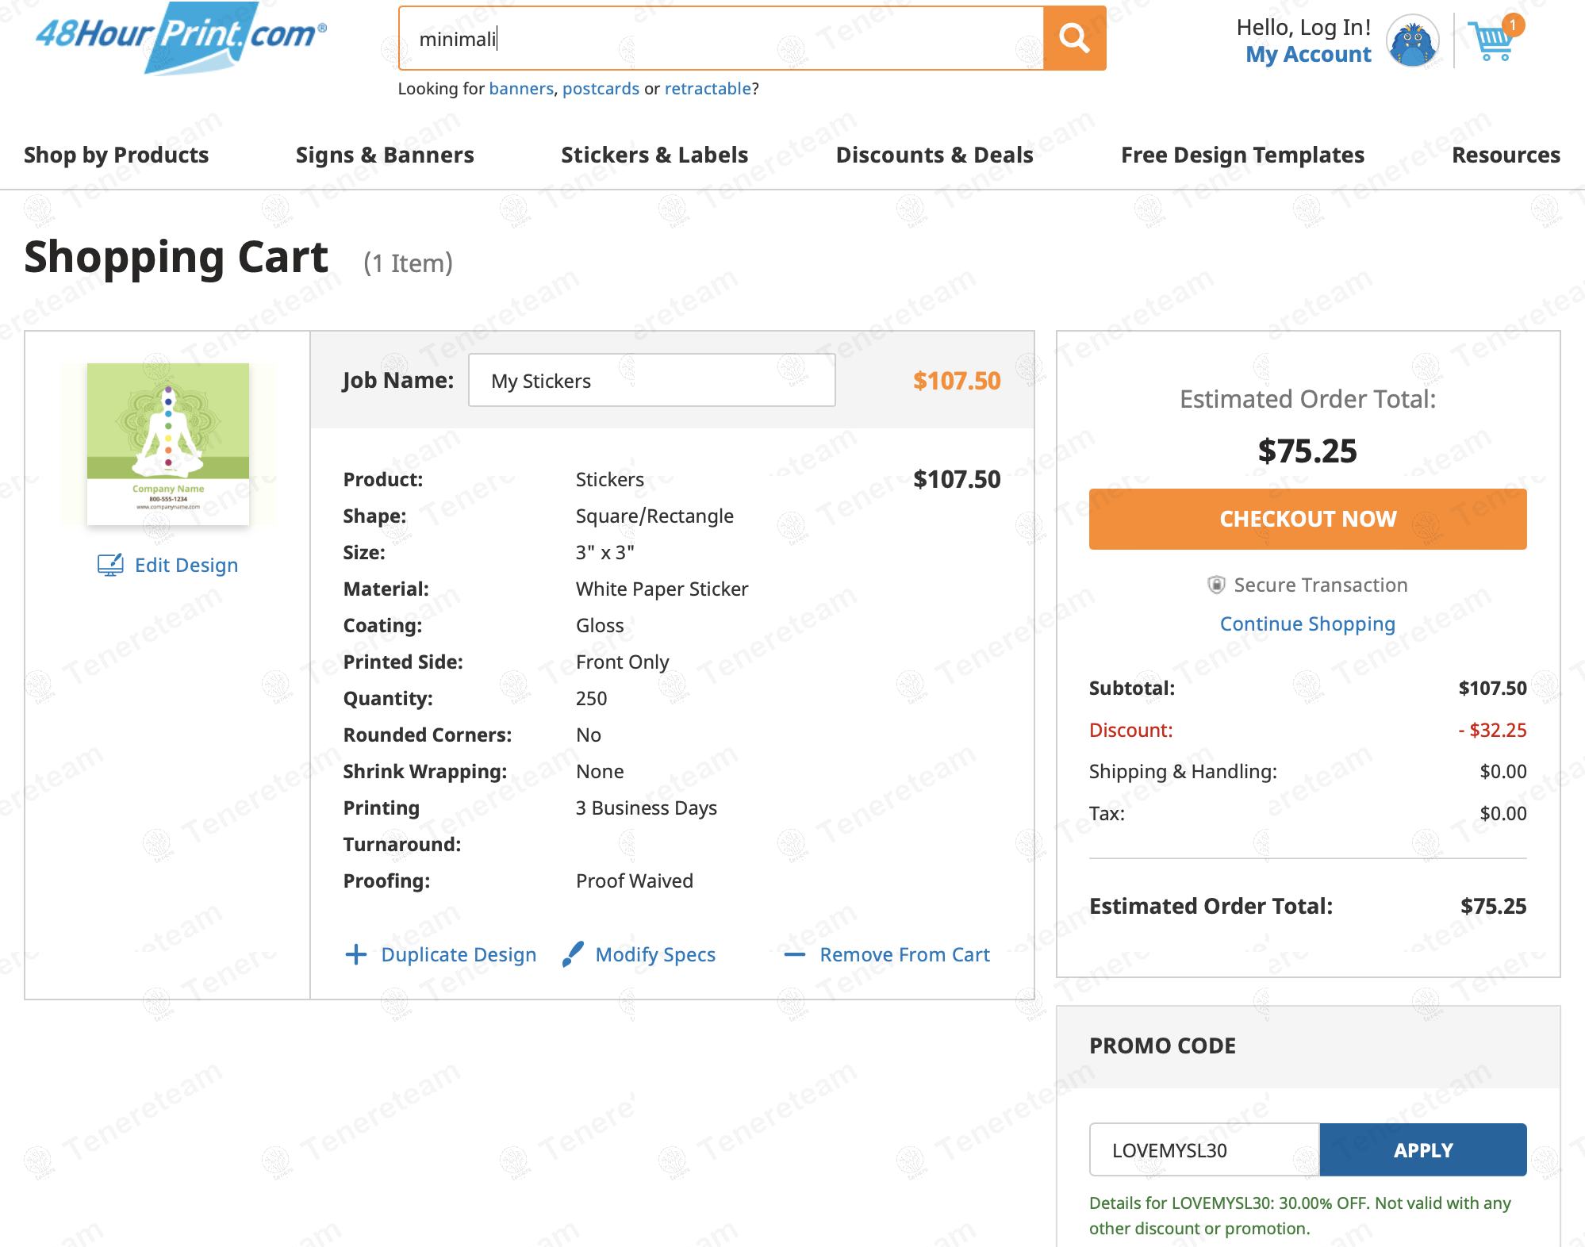The width and height of the screenshot is (1585, 1247).
Task: Open the My Account link
Action: pos(1308,54)
